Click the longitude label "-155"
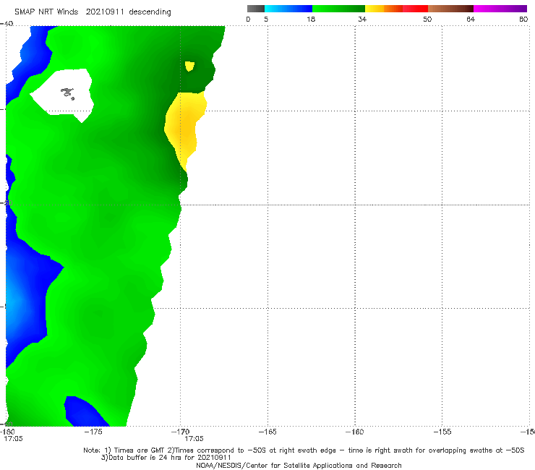The width and height of the screenshot is (535, 470). (442, 432)
